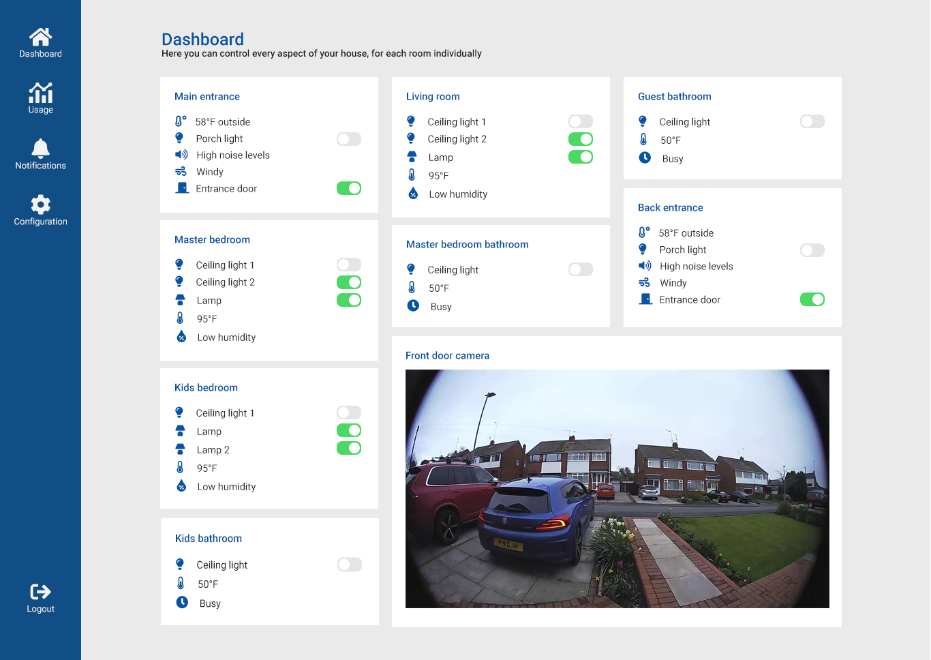Enable Master bedroom Ceiling light 1

point(348,265)
